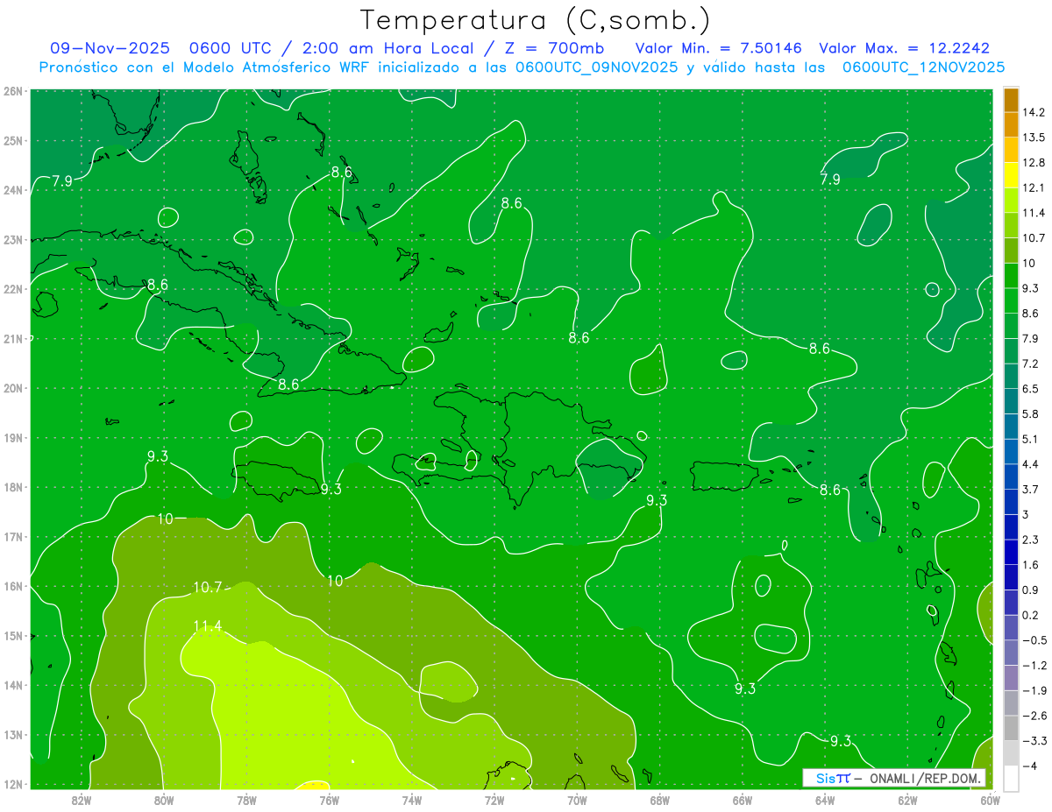
Task: Click the longitude axis label "74W"
Action: coord(411,800)
